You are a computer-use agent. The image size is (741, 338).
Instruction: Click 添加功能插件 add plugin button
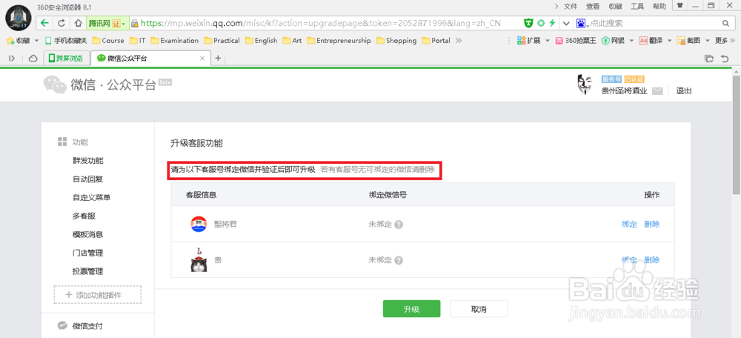(x=98, y=294)
